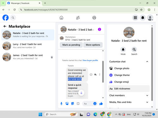Open Microsoft Edge from taskbar
The image size is (158, 118).
(x=95, y=114)
